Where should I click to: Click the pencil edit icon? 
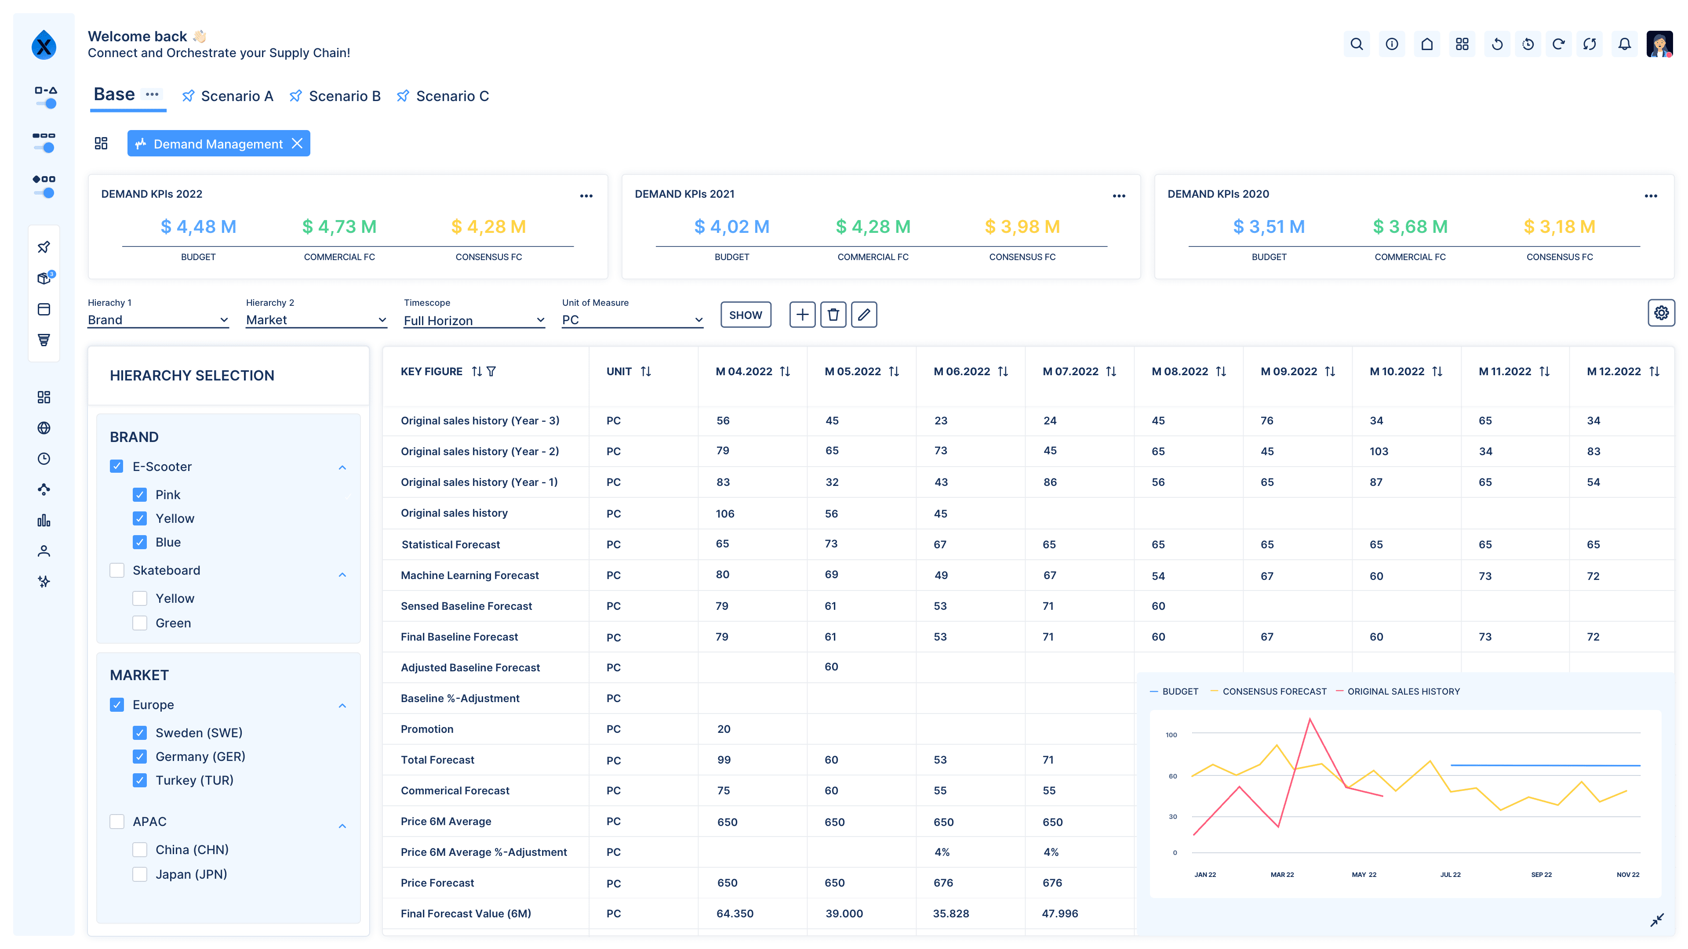[x=864, y=315]
